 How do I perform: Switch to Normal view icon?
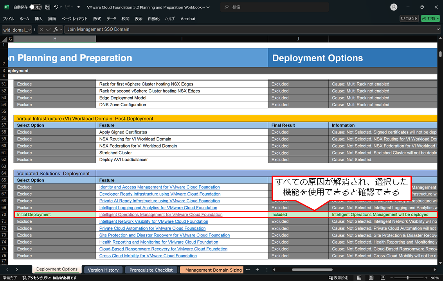pos(359,278)
